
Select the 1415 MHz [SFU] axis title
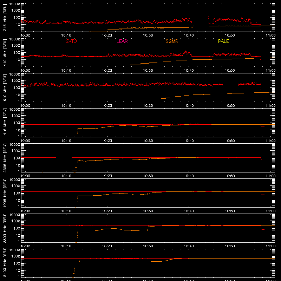point(5,123)
